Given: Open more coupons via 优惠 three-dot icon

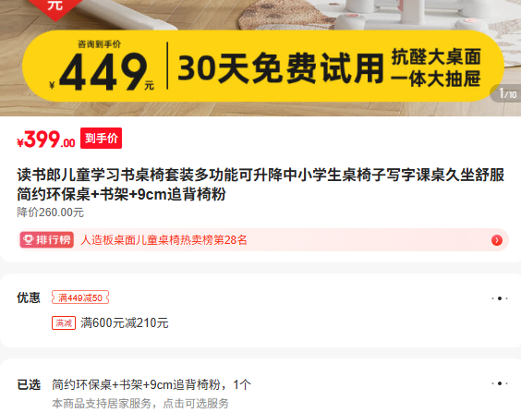Looking at the screenshot, I should tap(500, 298).
